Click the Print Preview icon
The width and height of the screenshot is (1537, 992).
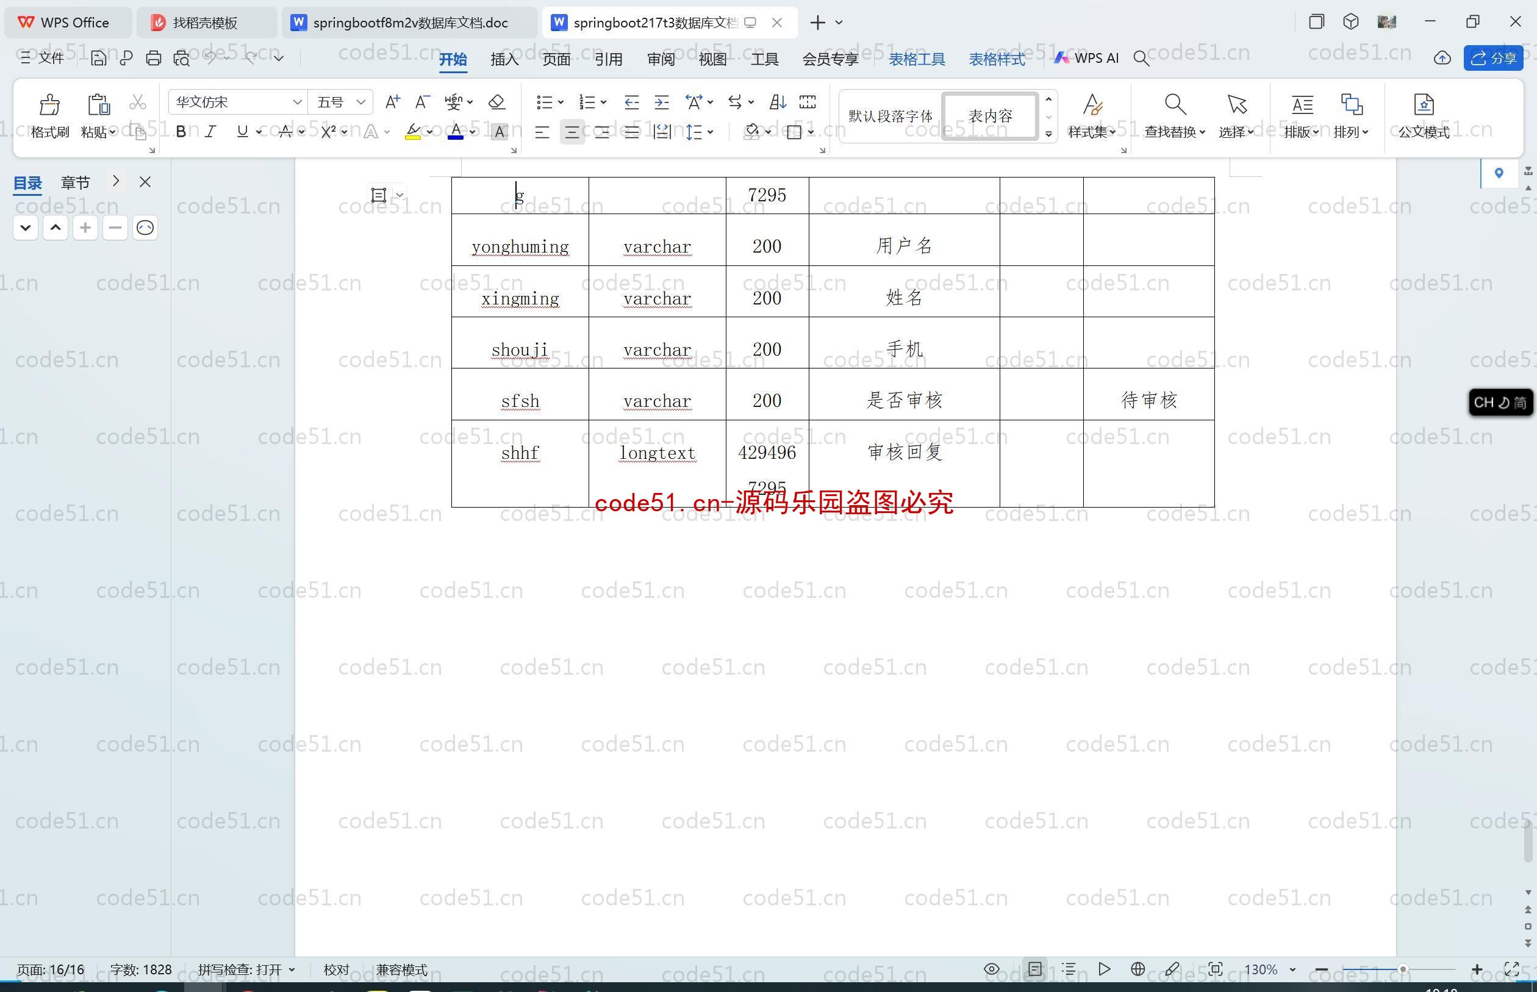pos(182,59)
